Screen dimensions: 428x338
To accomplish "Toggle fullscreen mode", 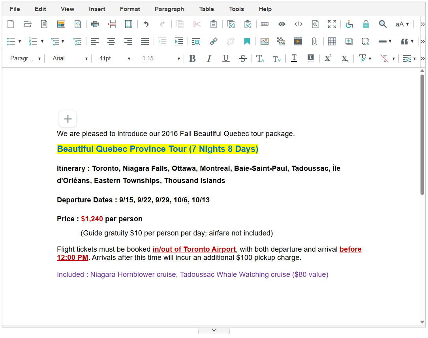I will [332, 24].
